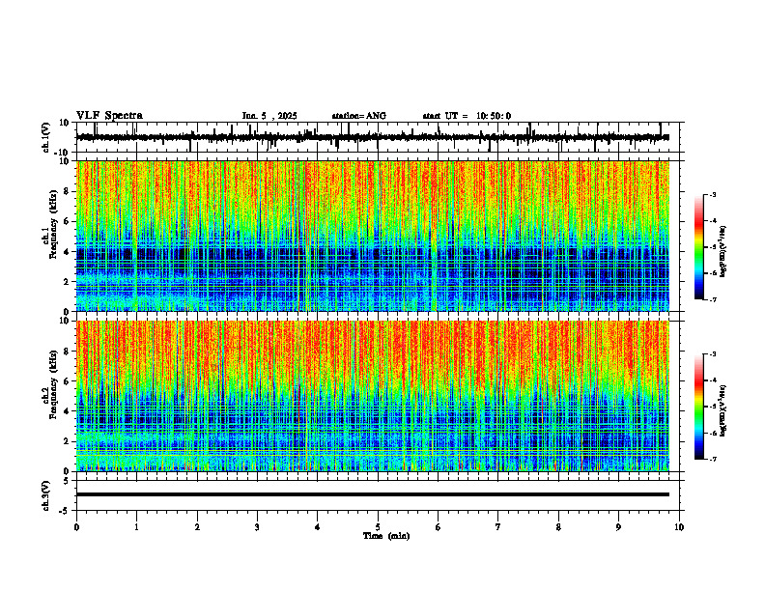This screenshot has width=765, height=591.
Task: Click the "Time (min)" axis label
Action: click(x=386, y=536)
